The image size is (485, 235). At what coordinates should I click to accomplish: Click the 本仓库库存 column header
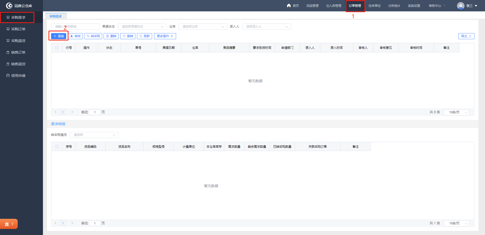click(x=214, y=147)
